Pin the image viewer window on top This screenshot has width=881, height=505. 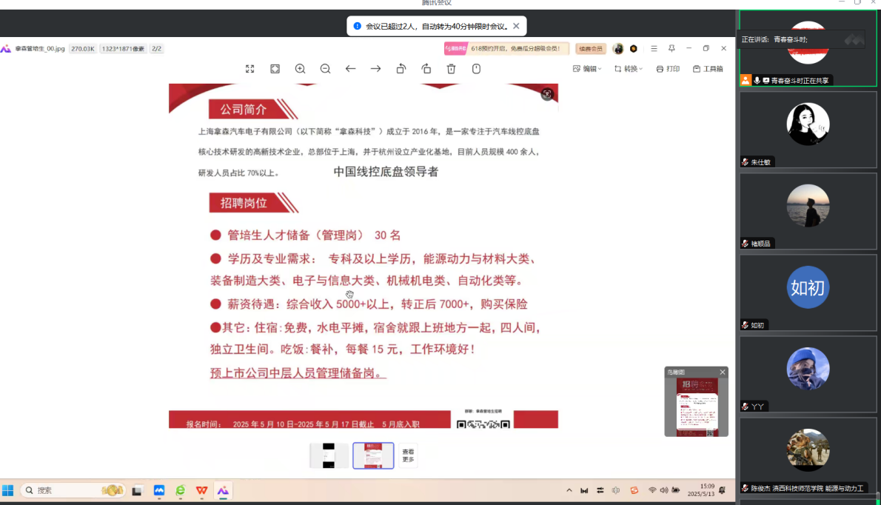671,49
